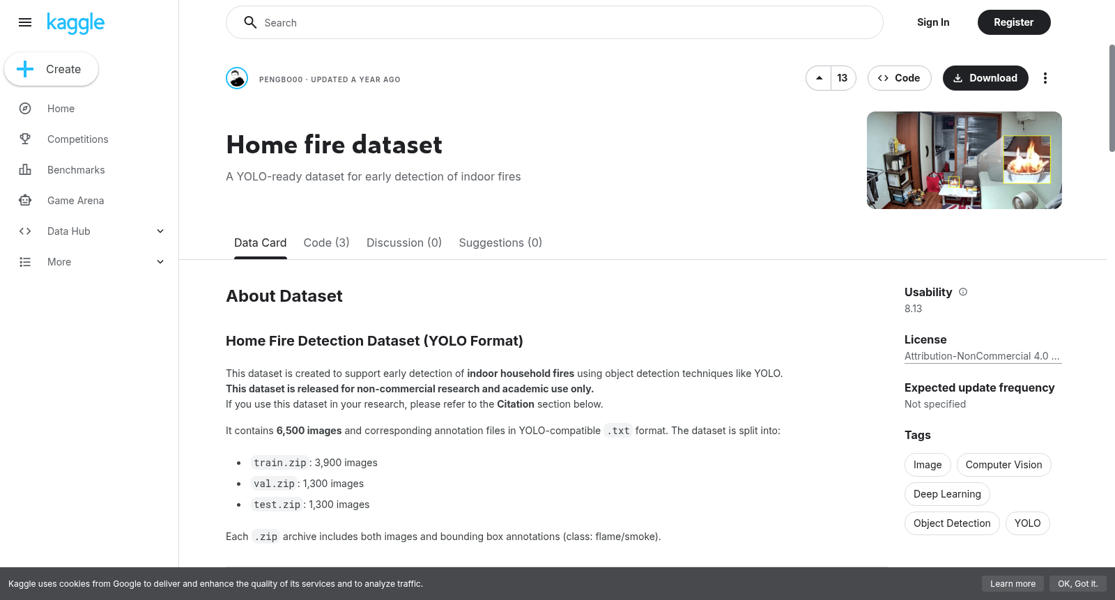Open the Attribution-NonCommercial license link
Screen dimensions: 1115x600
[x=983, y=356]
